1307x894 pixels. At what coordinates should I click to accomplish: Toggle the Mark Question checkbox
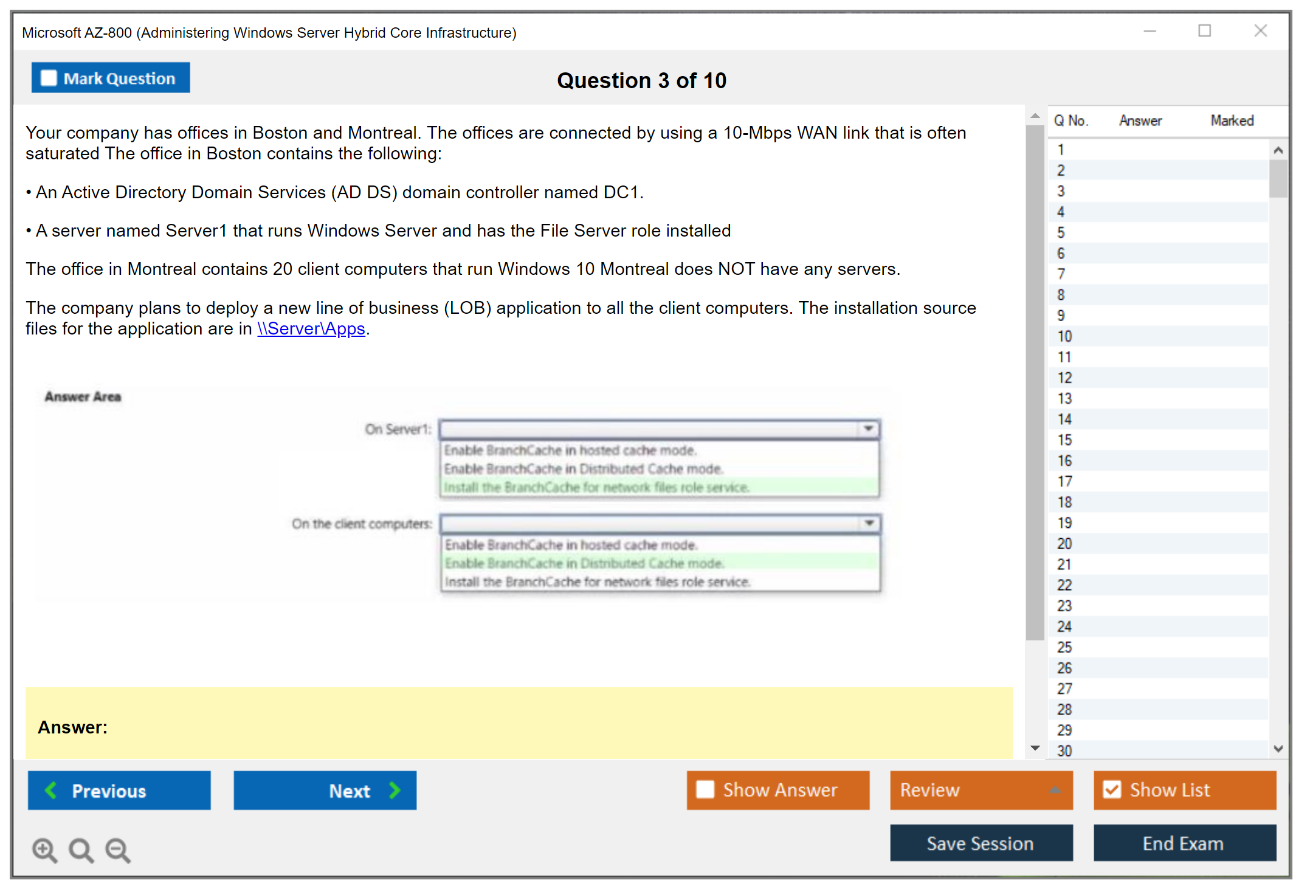[x=49, y=78]
